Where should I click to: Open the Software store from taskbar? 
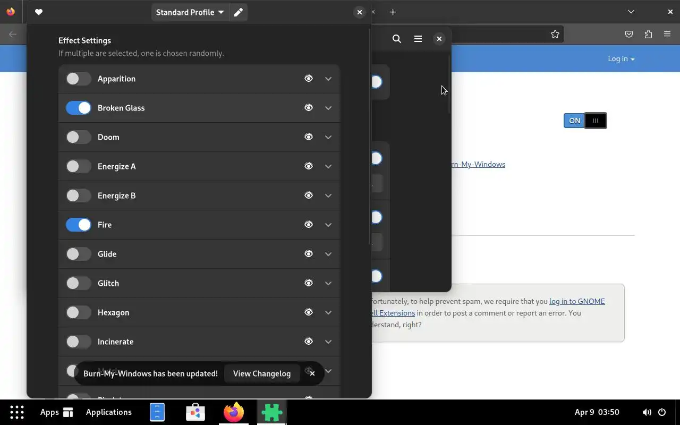195,412
